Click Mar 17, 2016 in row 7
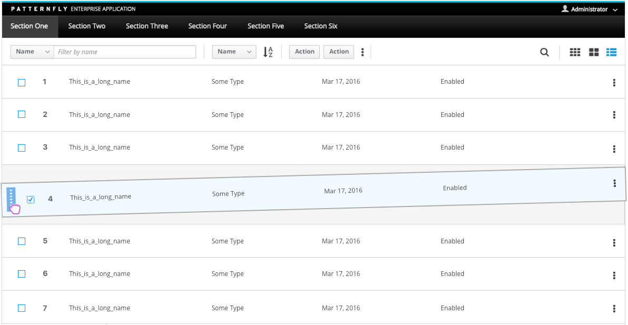The height and width of the screenshot is (325, 628). point(341,308)
